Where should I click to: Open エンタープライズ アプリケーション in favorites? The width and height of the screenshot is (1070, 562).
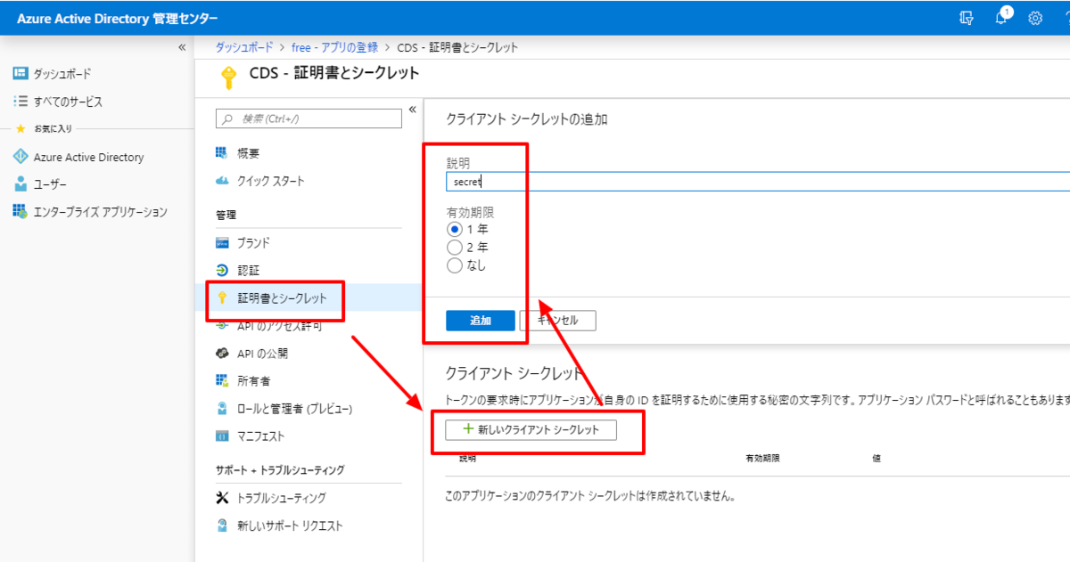click(x=100, y=212)
